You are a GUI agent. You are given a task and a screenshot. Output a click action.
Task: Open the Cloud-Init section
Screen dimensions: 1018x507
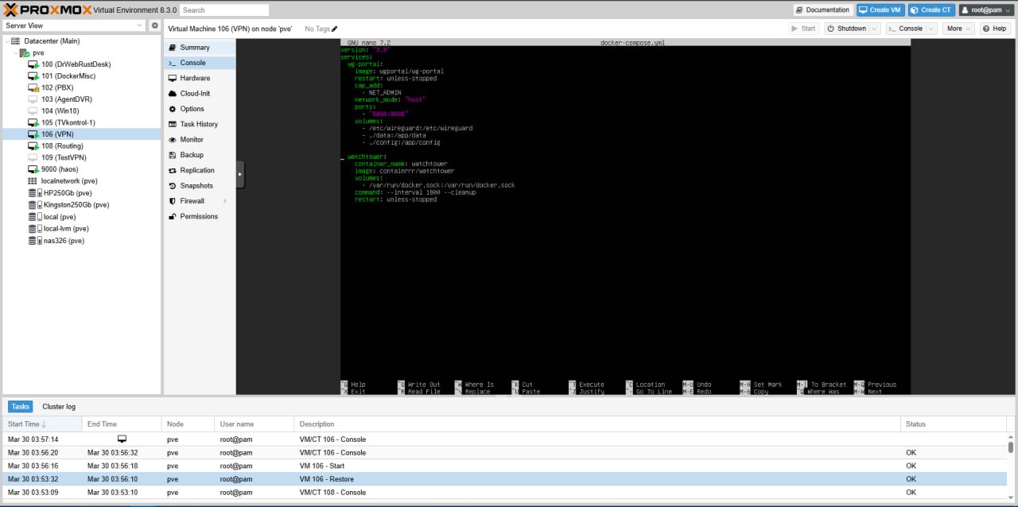(200, 94)
